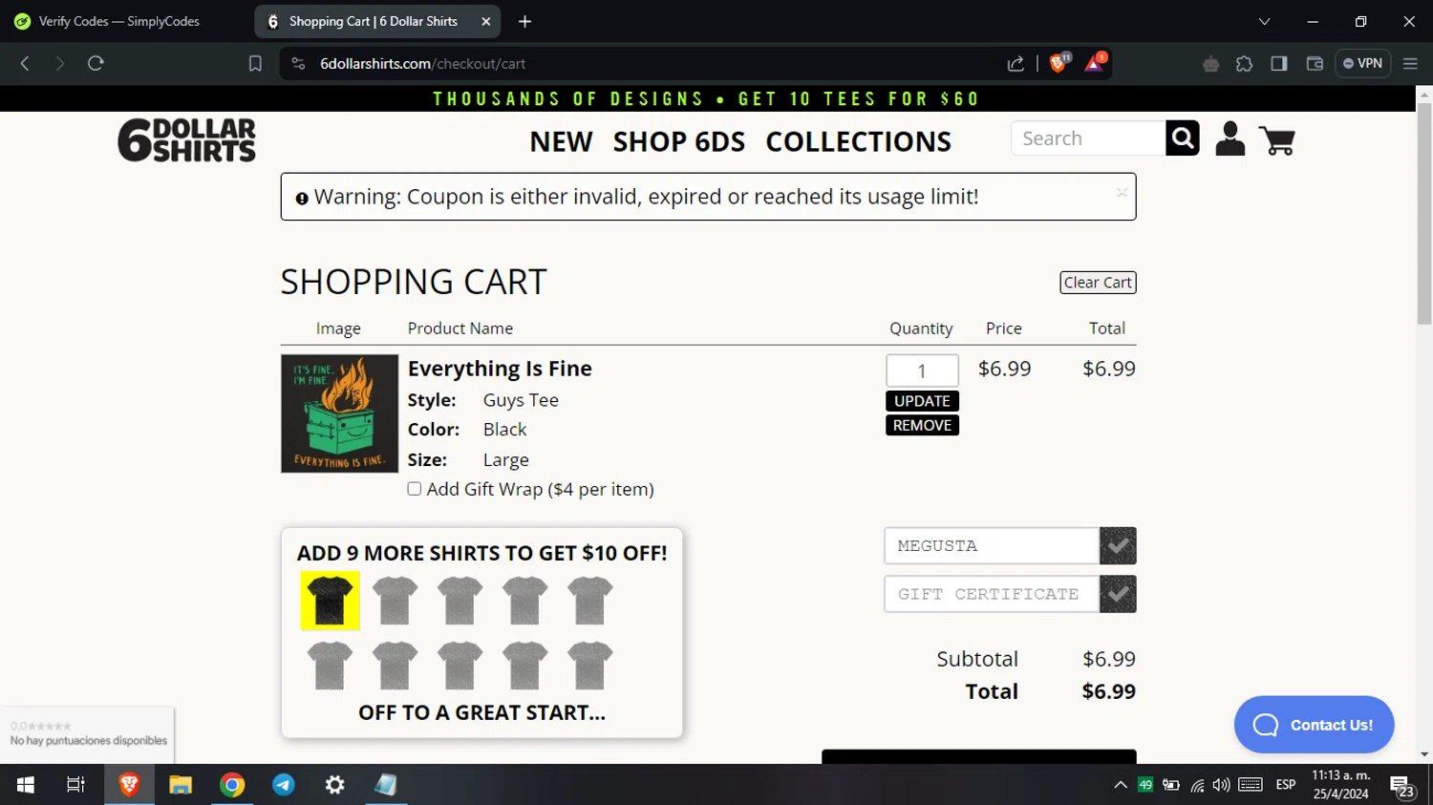Open Google Chrome from taskbar
Screen dimensions: 1433x805
click(x=232, y=785)
